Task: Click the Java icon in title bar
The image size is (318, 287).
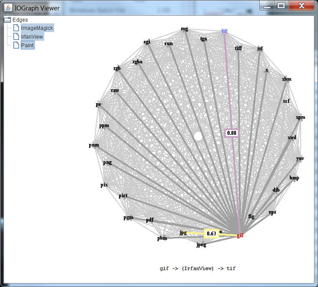Action: point(8,8)
